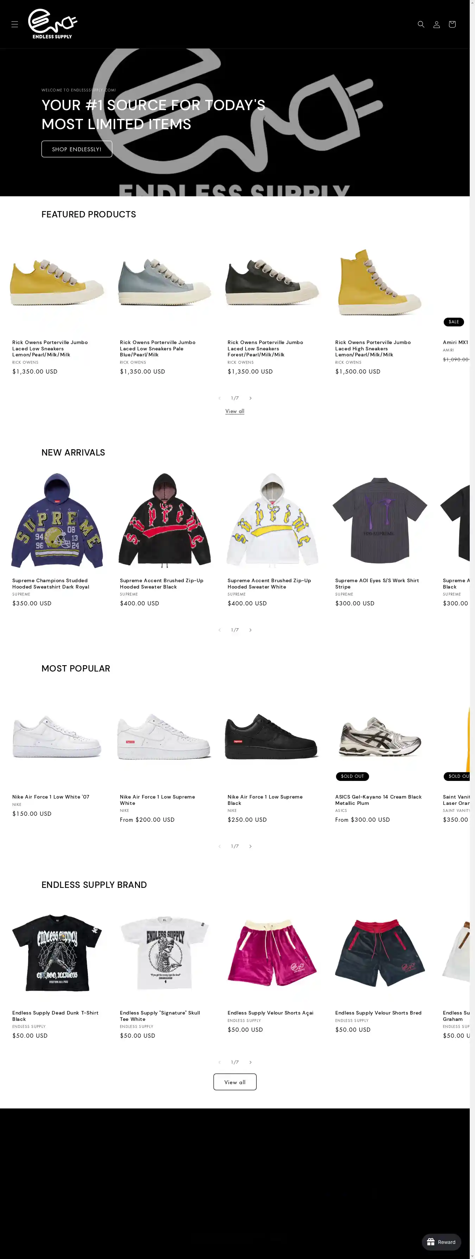The height and width of the screenshot is (1259, 475).
Task: Click View all under Featured Products
Action: [235, 411]
